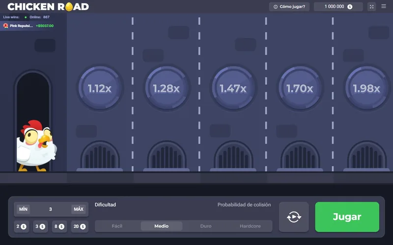Set bet to minimum with MÍN
This screenshot has height=245, width=393.
click(x=23, y=209)
